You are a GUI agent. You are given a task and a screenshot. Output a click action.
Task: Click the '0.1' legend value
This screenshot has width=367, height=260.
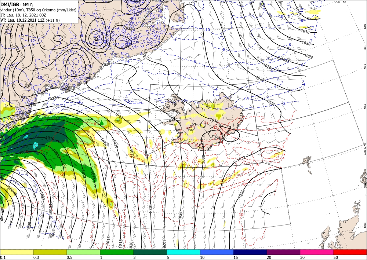3,257
